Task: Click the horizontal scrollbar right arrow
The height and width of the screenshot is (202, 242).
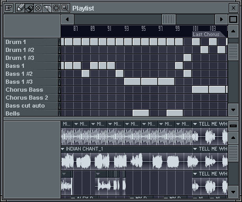Action: tap(221, 19)
